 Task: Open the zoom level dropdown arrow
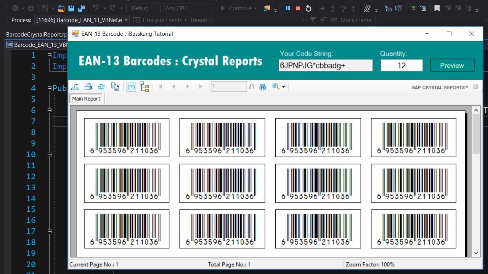[283, 87]
